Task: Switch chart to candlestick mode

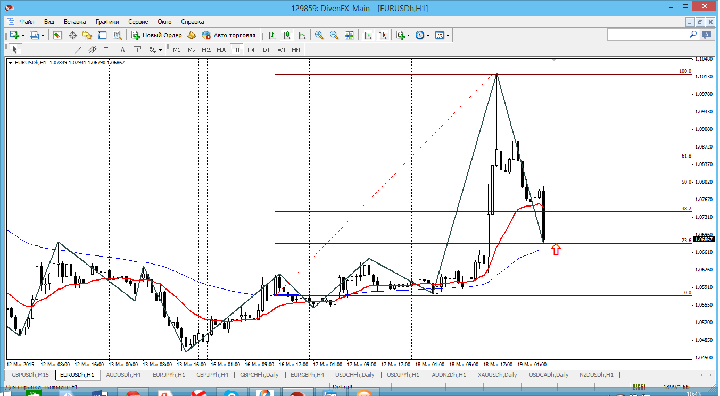Action: pyautogui.click(x=287, y=35)
